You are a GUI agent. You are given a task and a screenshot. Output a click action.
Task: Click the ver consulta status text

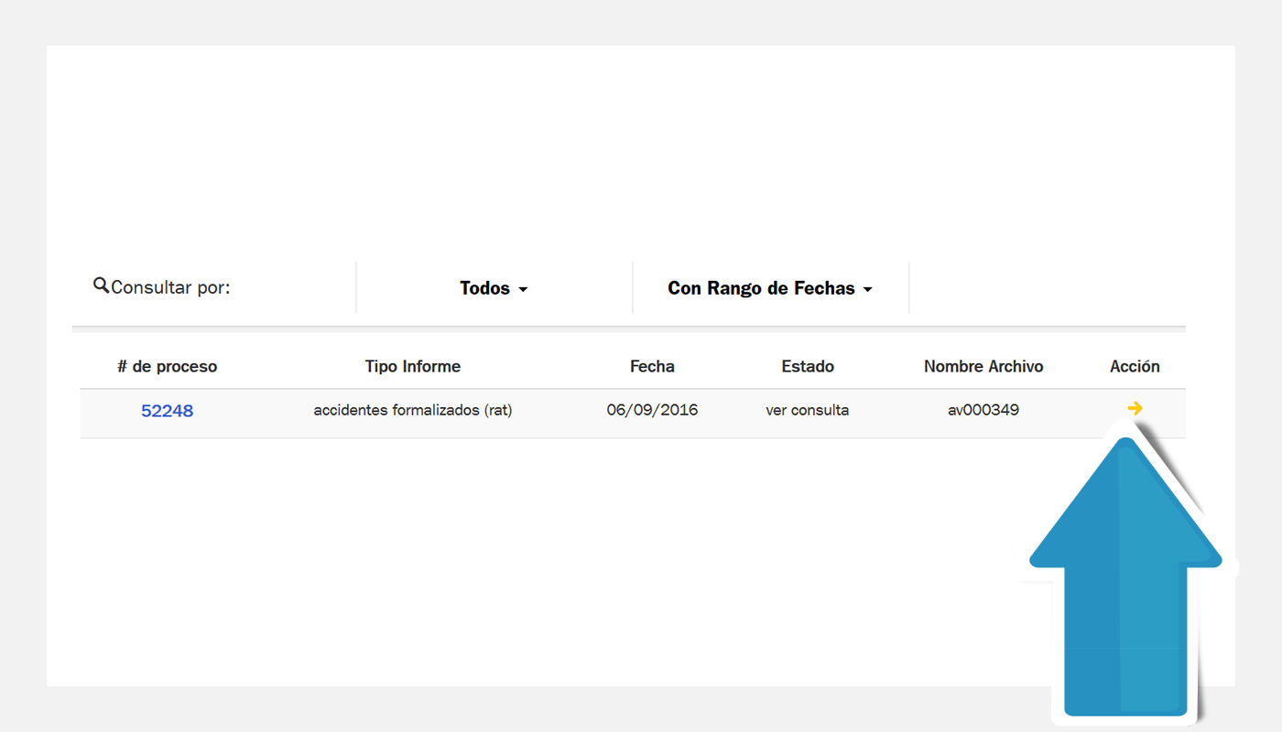807,410
